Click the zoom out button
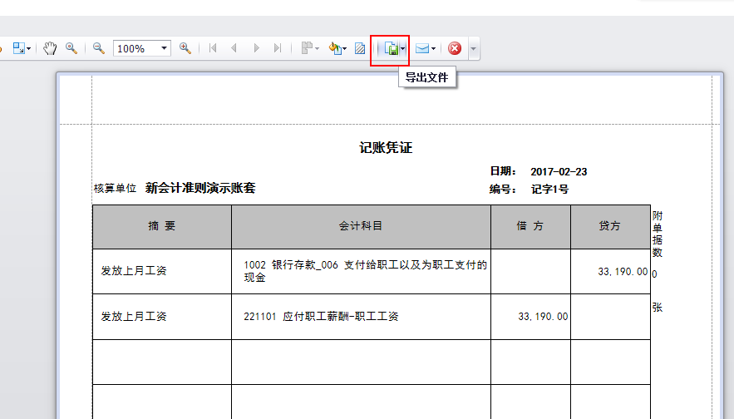 tap(99, 48)
